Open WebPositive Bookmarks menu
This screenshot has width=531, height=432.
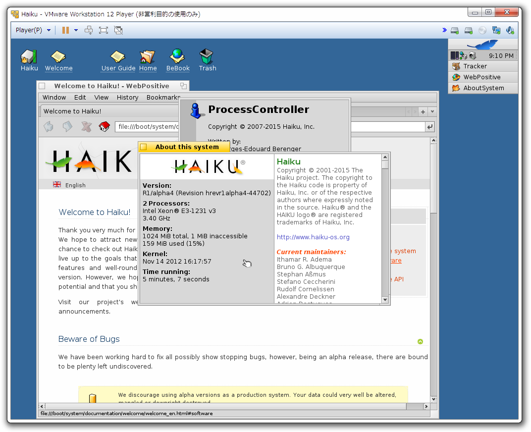(163, 98)
